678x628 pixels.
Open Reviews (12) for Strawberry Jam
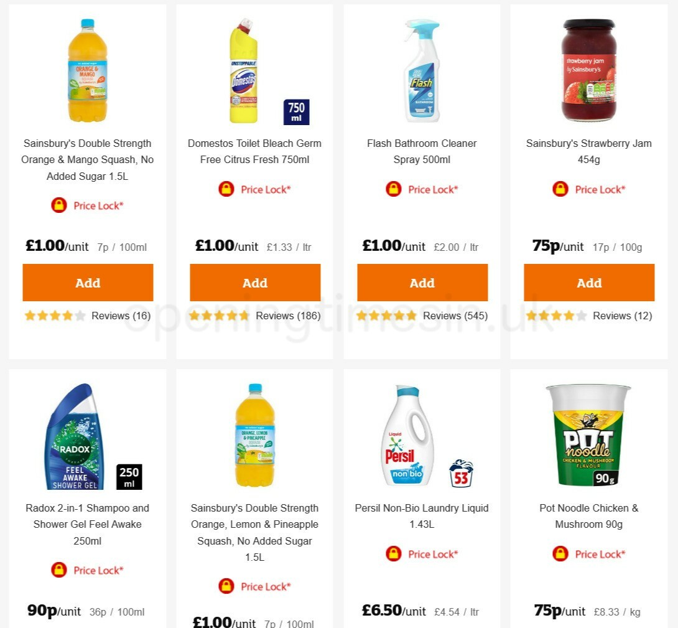(622, 316)
